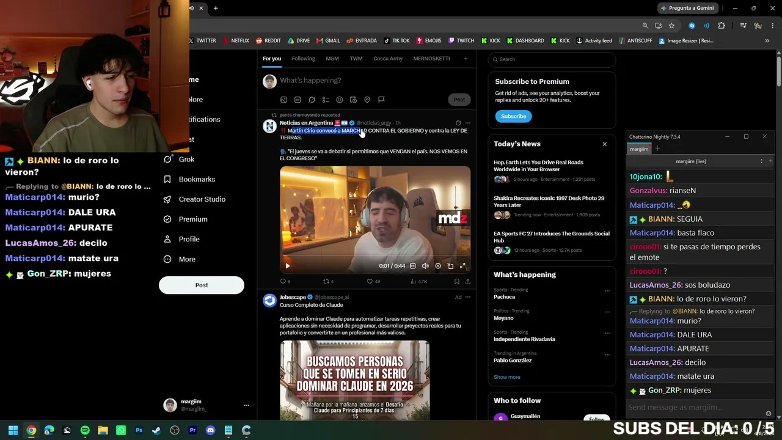Open Chatterino channel options menu
The height and width of the screenshot is (440, 782).
(761, 161)
